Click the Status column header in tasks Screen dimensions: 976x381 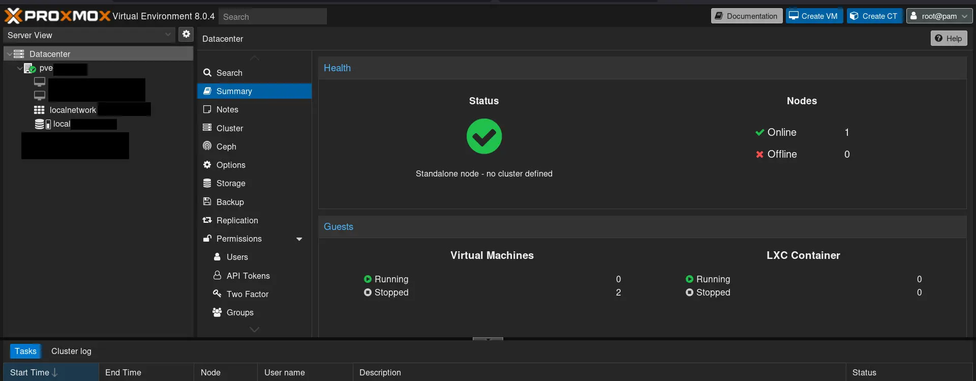point(909,372)
